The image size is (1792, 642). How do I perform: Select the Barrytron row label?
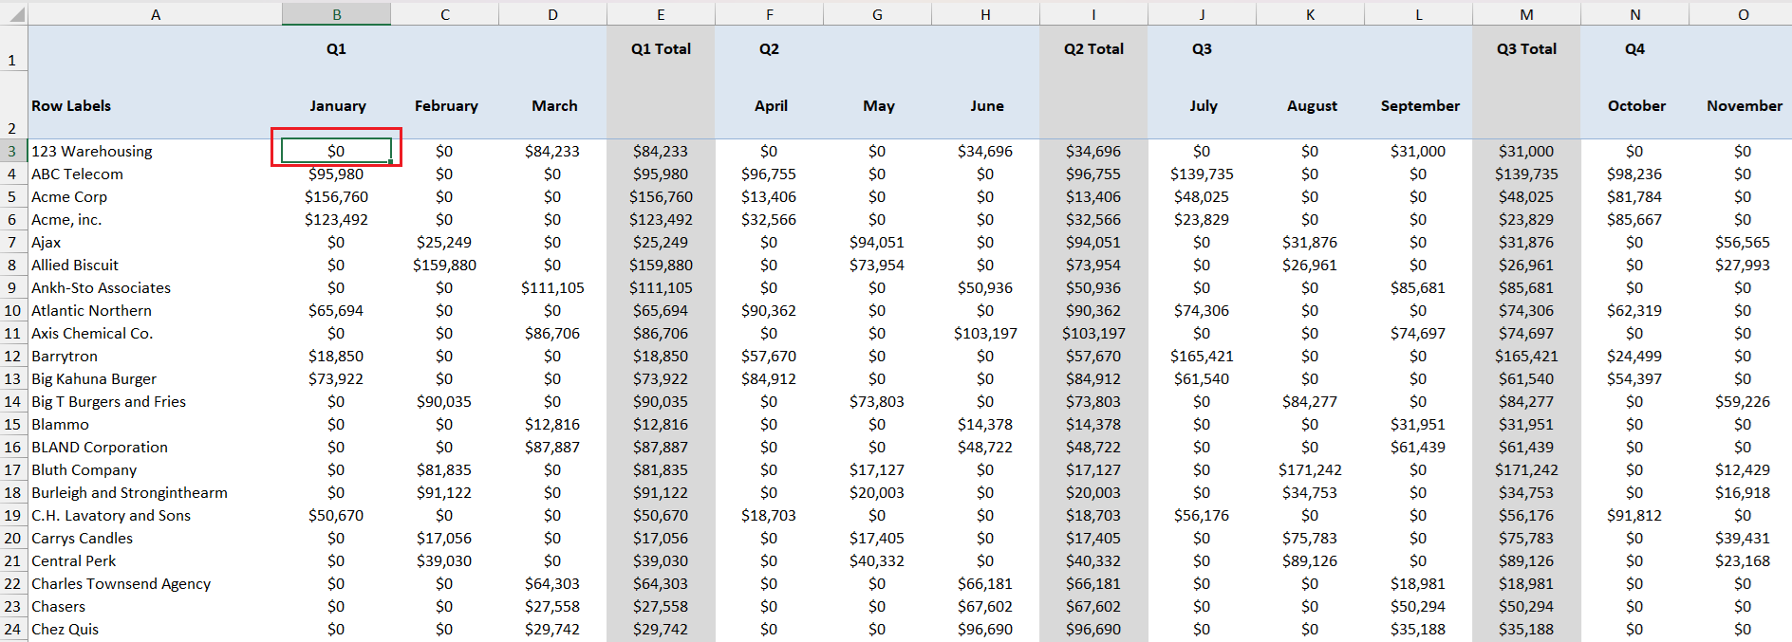point(65,356)
